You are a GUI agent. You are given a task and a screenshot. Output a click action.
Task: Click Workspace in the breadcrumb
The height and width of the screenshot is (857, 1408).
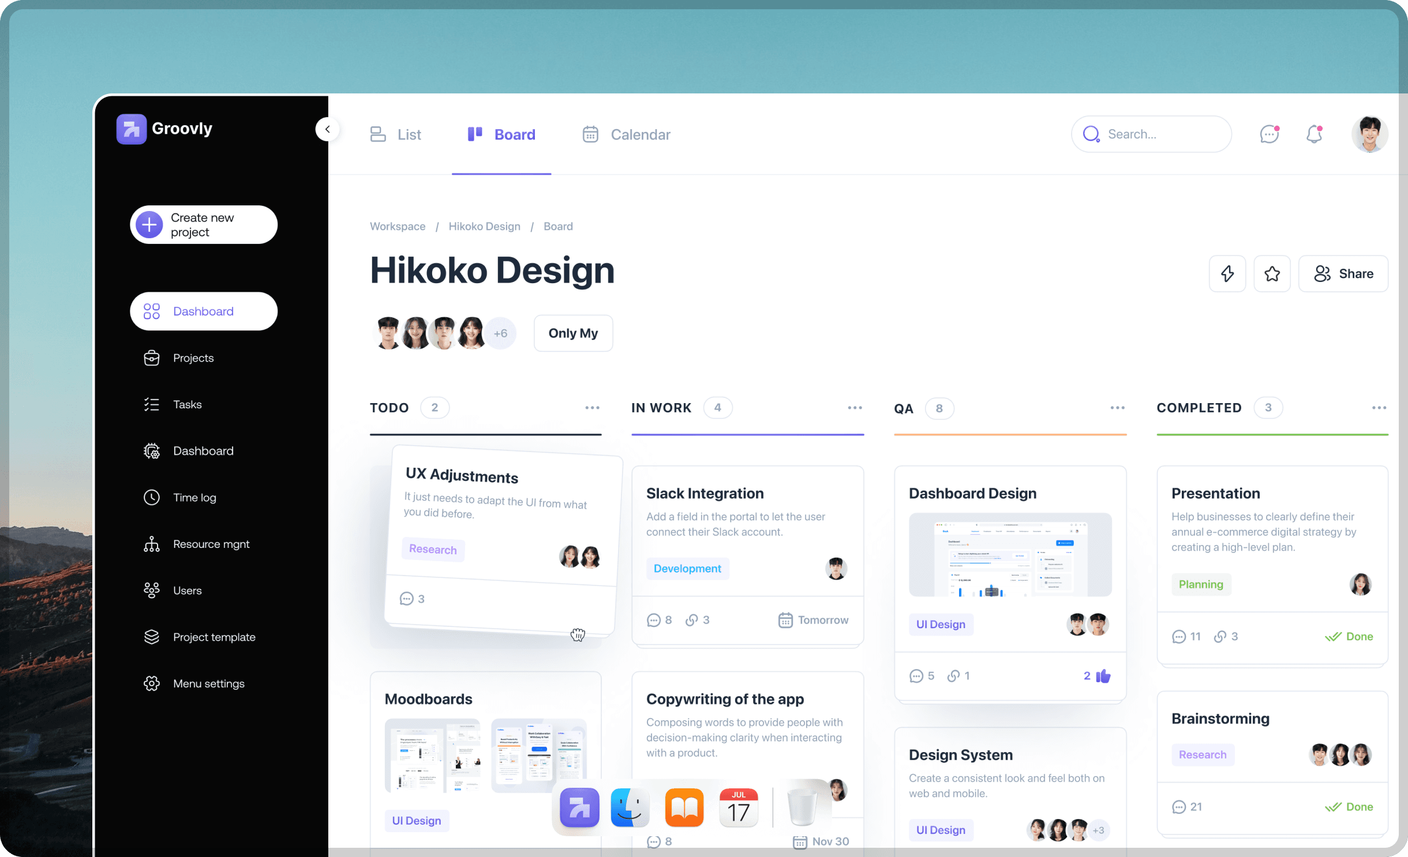point(398,227)
